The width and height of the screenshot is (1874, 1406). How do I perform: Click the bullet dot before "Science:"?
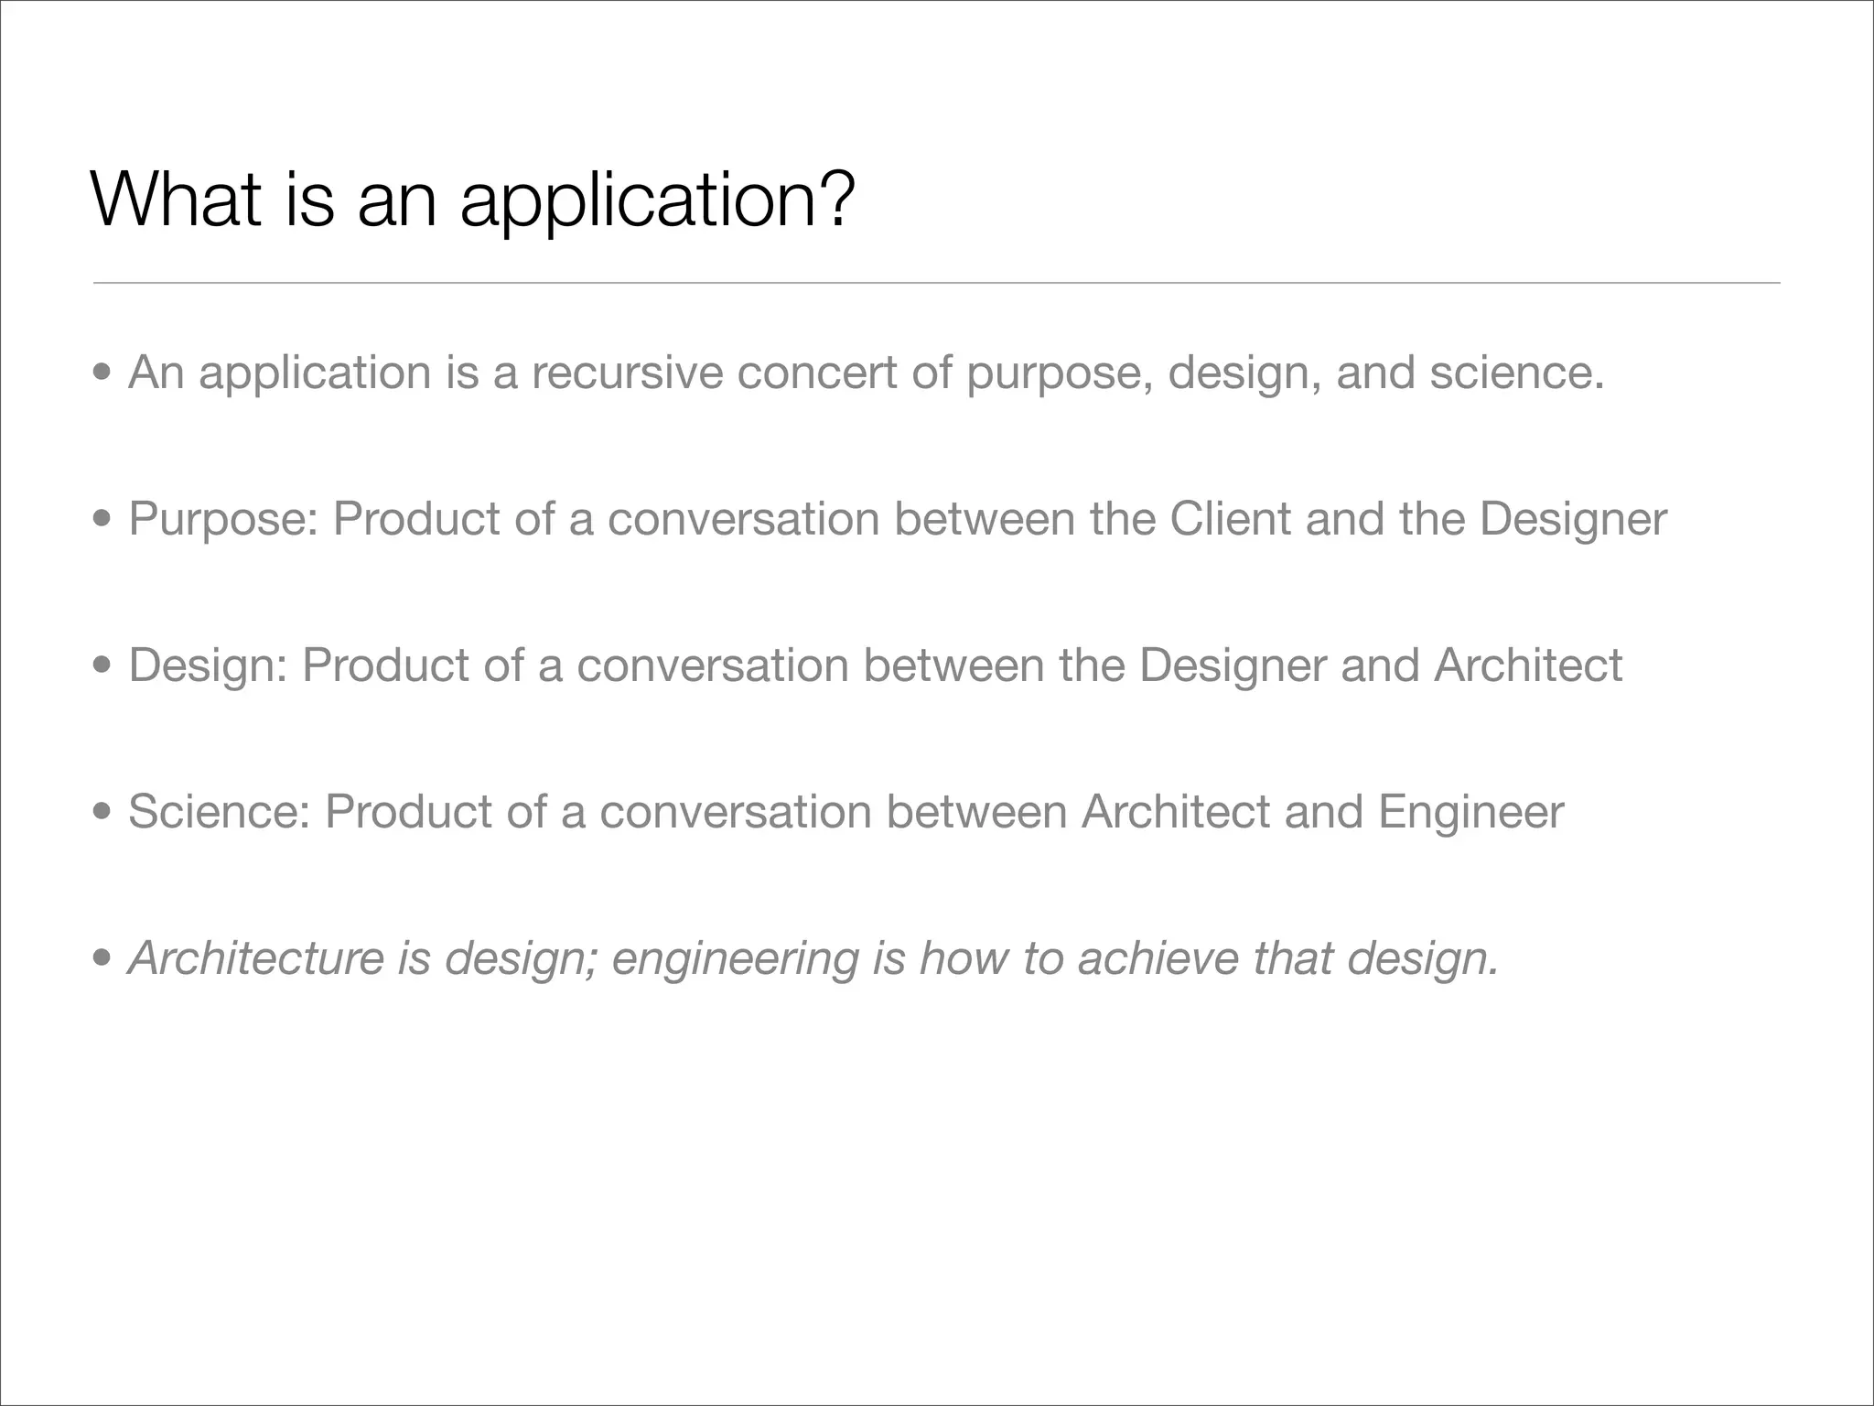click(103, 813)
